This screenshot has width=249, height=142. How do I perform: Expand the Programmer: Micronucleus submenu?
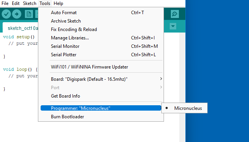tap(101, 108)
